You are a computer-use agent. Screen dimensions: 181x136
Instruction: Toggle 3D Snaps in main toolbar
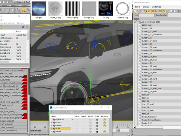point(18,10)
